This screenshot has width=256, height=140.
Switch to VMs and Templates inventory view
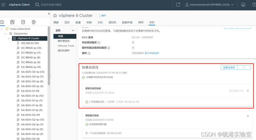click(x=12, y=22)
